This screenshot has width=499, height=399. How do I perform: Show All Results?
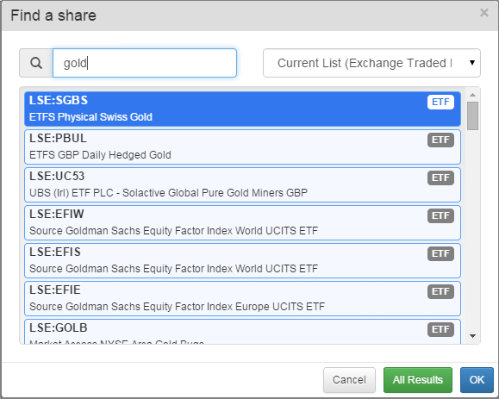pyautogui.click(x=417, y=379)
